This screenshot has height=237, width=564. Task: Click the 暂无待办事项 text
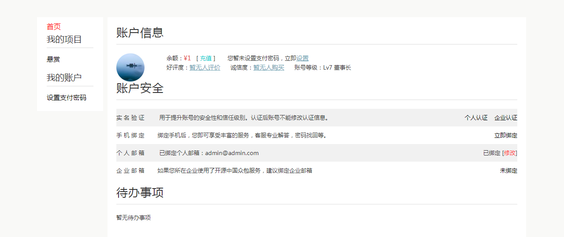134,218
